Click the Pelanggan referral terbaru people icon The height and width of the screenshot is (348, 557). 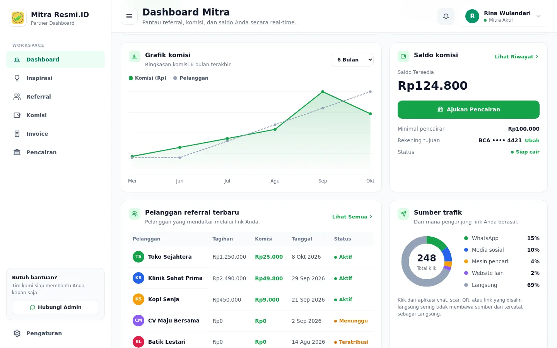[135, 214]
